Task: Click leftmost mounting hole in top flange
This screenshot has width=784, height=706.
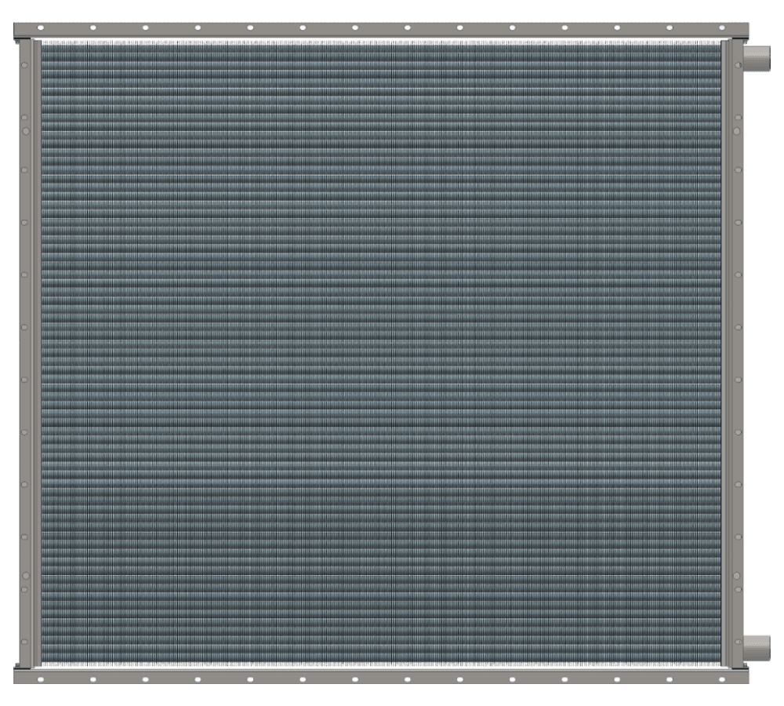Action: [x=40, y=28]
